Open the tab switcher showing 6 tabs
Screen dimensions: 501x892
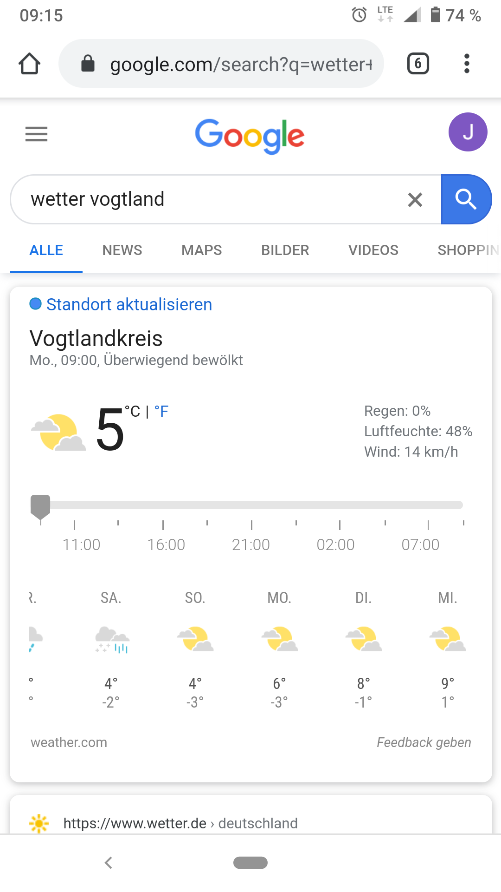pyautogui.click(x=417, y=64)
